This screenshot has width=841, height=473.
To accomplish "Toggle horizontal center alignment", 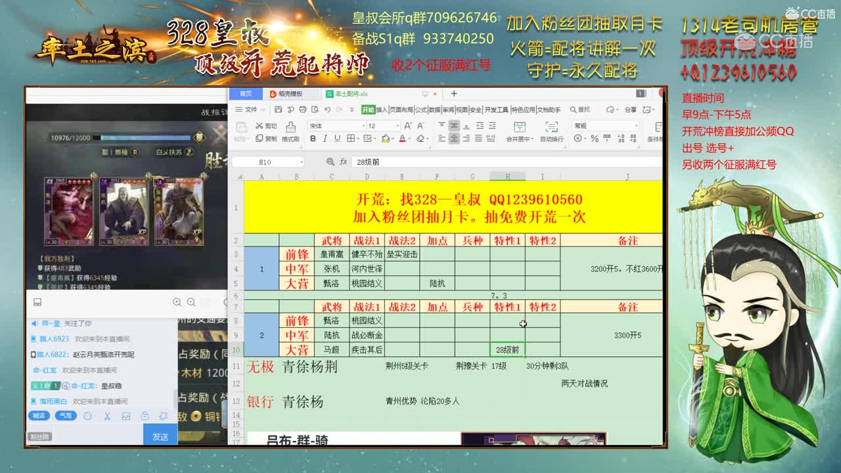I will [x=454, y=139].
